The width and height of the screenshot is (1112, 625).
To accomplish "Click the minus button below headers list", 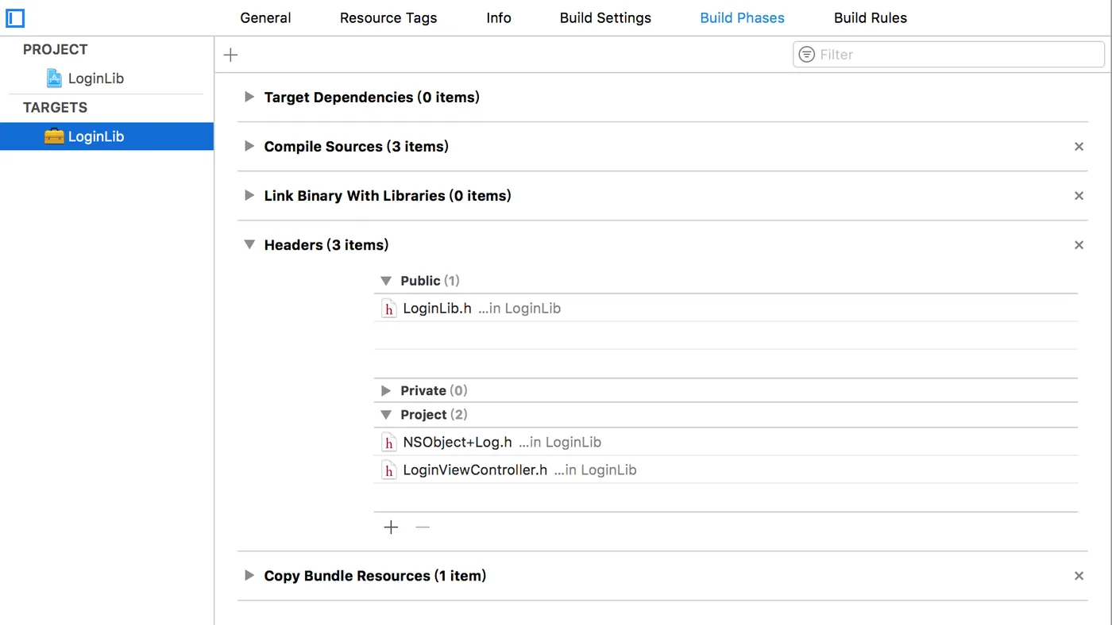I will [423, 527].
